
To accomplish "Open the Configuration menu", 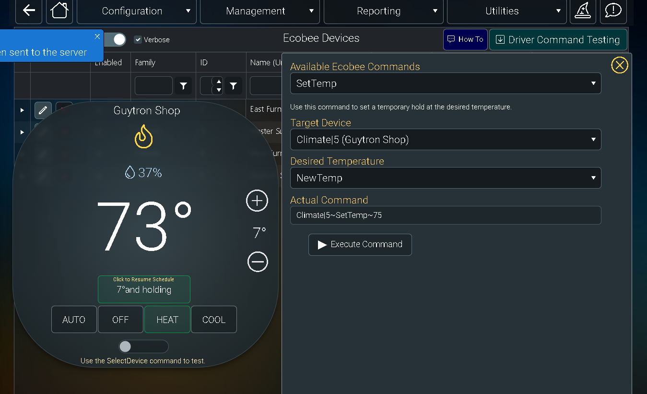I will [137, 11].
